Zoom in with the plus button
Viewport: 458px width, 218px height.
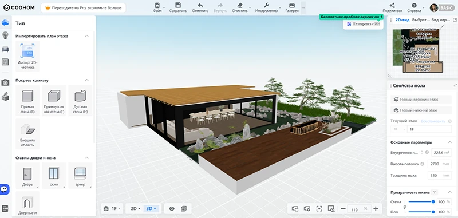376,209
